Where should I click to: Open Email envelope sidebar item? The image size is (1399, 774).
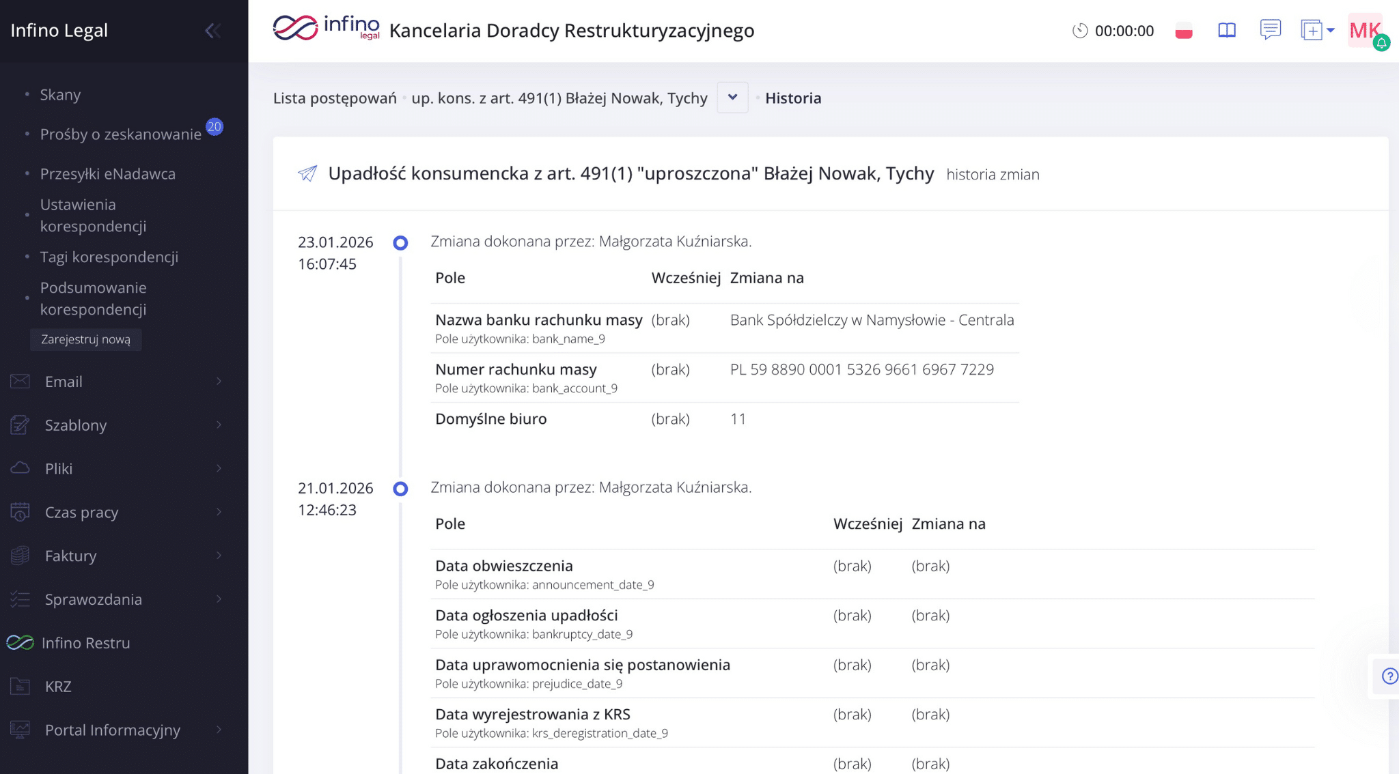[64, 382]
